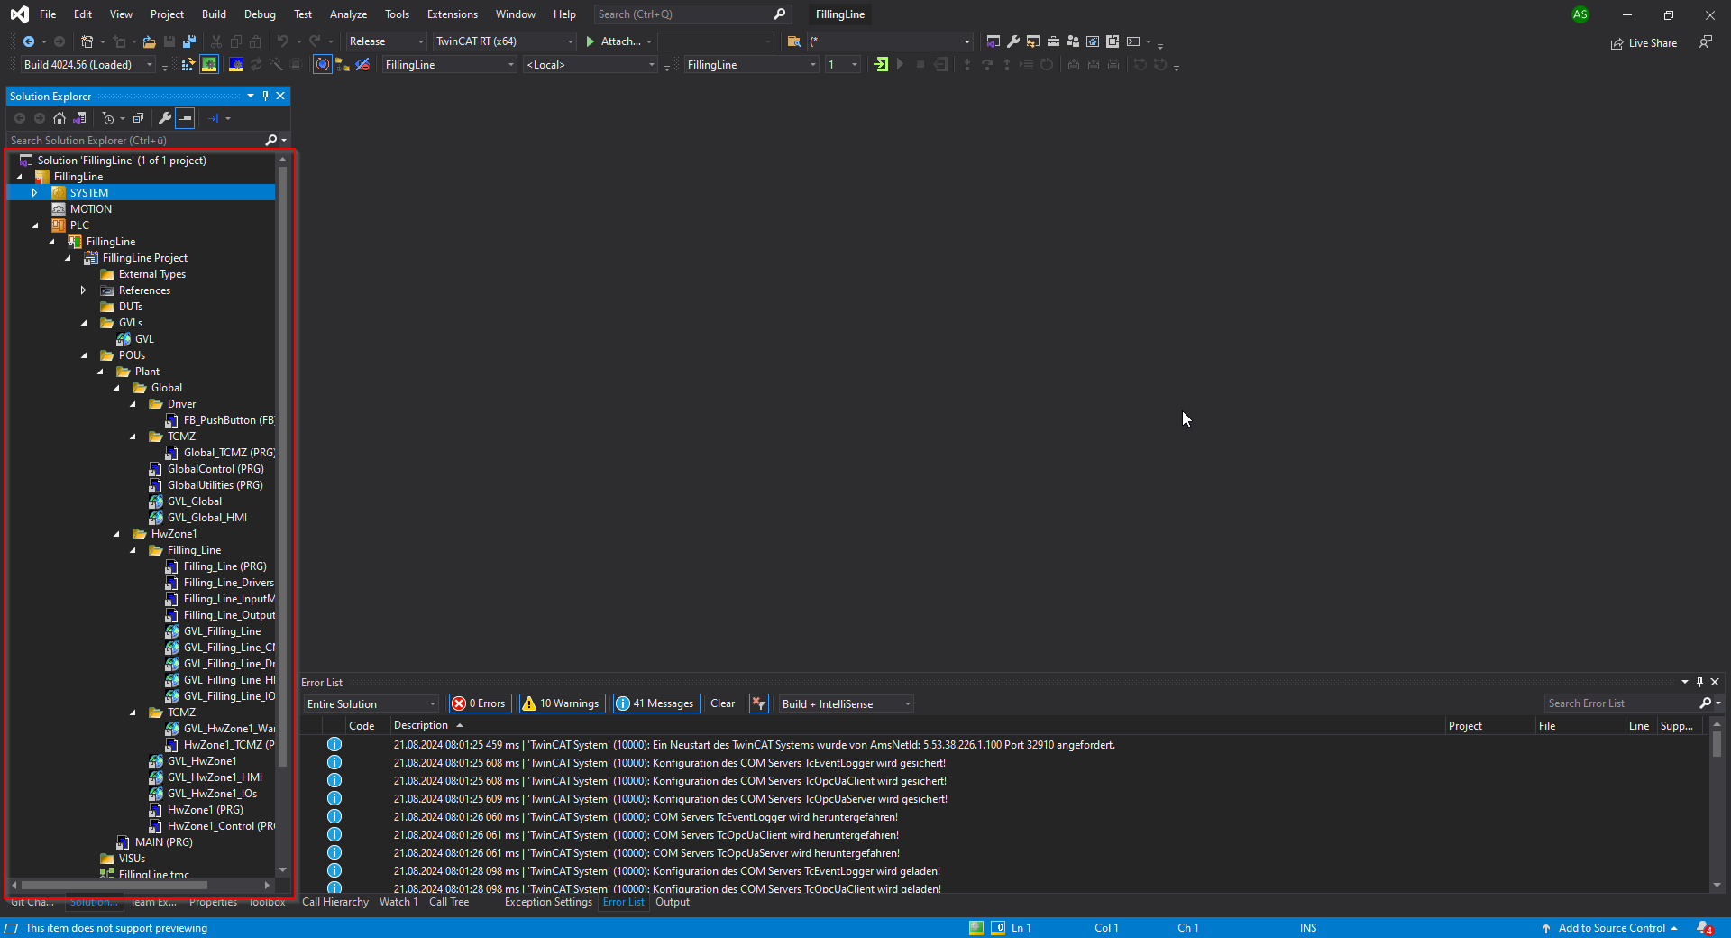The width and height of the screenshot is (1731, 938).
Task: Toggle the Error List panel pin
Action: [x=1699, y=682]
